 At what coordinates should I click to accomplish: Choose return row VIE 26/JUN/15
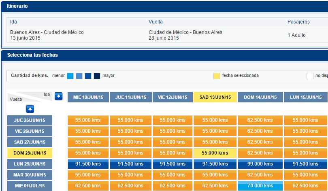point(30,131)
